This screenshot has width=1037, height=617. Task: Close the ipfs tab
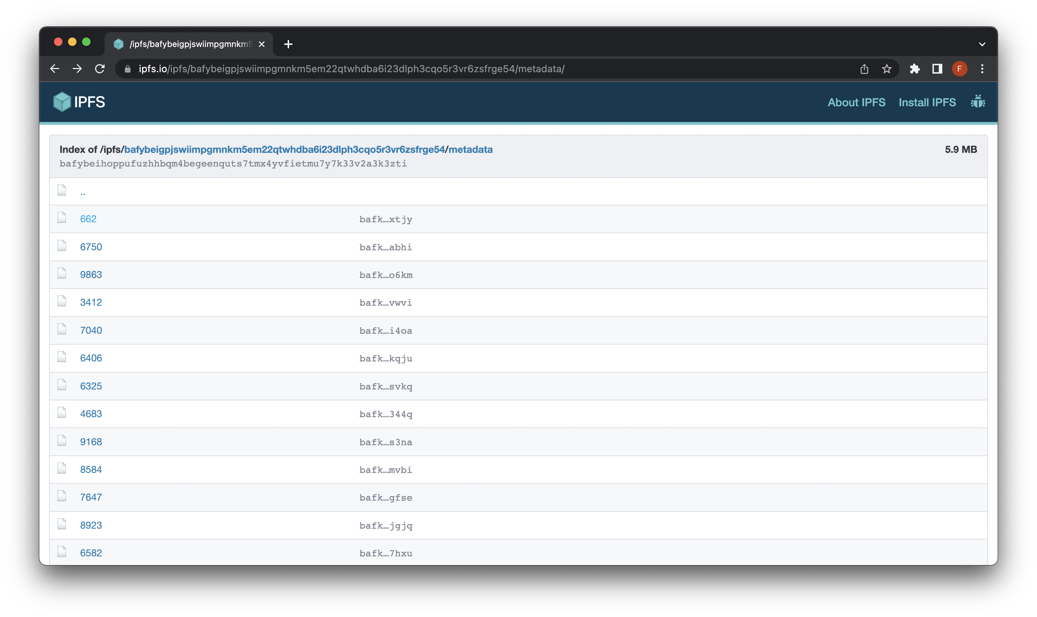(262, 44)
